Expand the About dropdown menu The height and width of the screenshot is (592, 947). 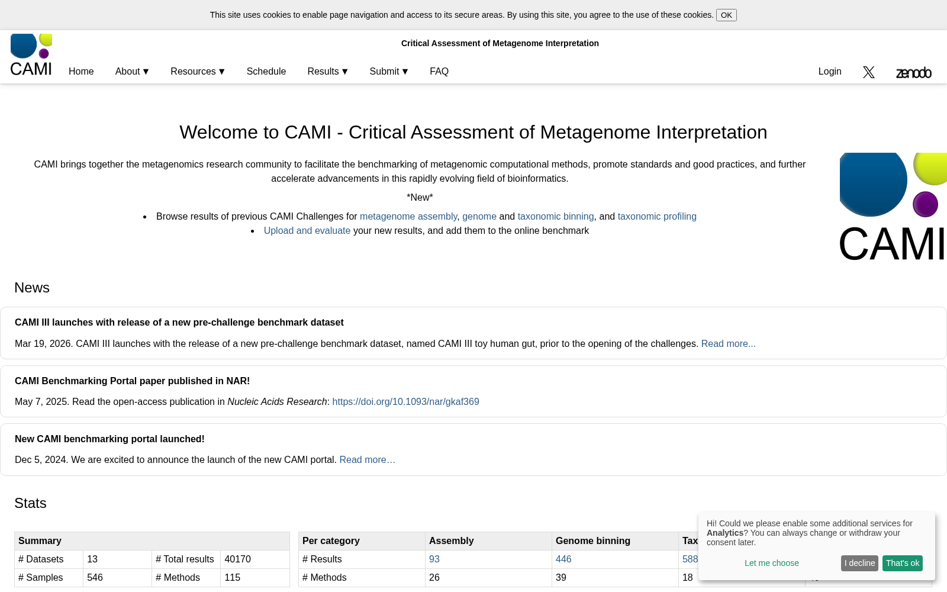(132, 72)
